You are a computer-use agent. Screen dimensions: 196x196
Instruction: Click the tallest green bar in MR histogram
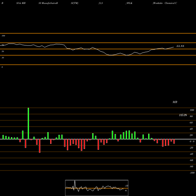pos(28,123)
